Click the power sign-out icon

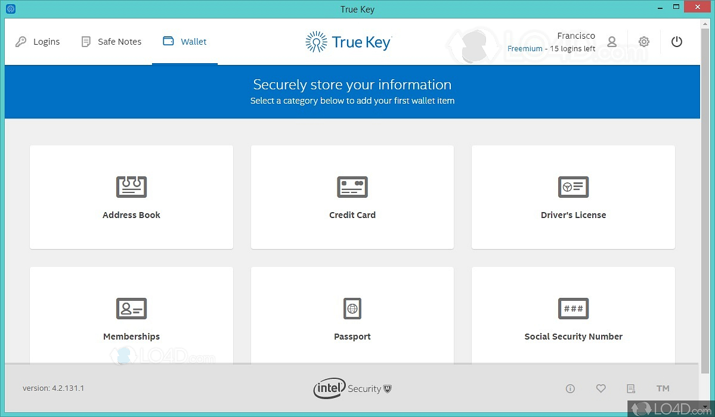pos(677,42)
